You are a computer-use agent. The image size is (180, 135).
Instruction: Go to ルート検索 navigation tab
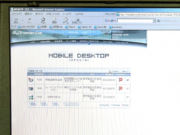click(71, 41)
